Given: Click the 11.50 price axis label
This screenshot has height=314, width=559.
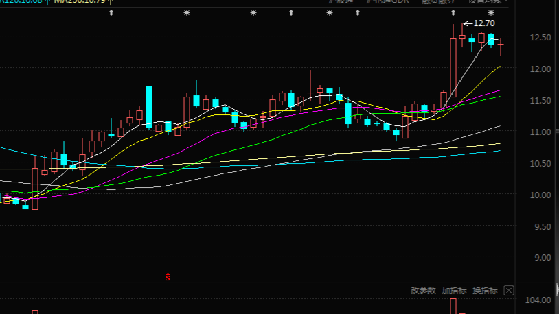Looking at the screenshot, I should (540, 101).
